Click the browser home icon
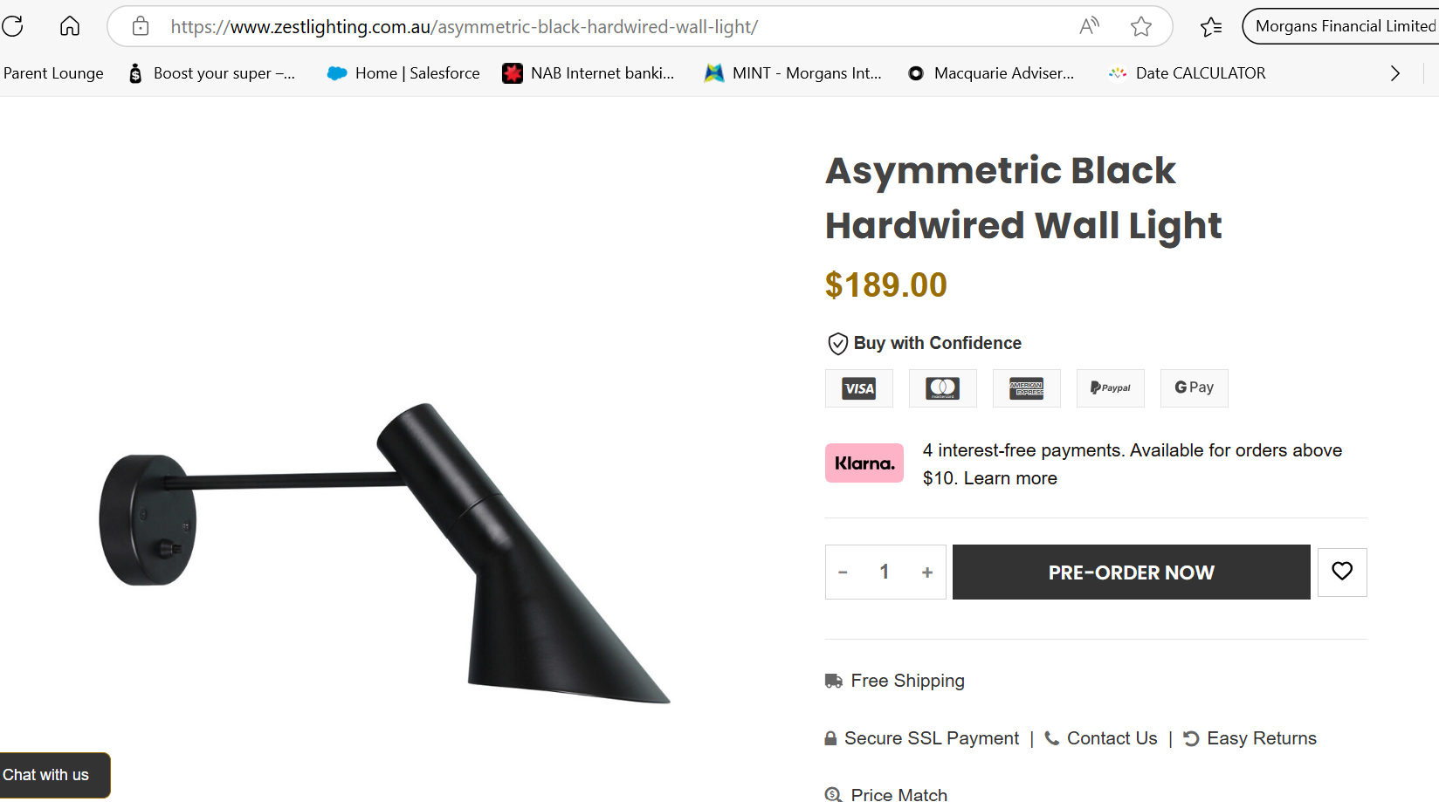The height and width of the screenshot is (802, 1439). [x=70, y=26]
